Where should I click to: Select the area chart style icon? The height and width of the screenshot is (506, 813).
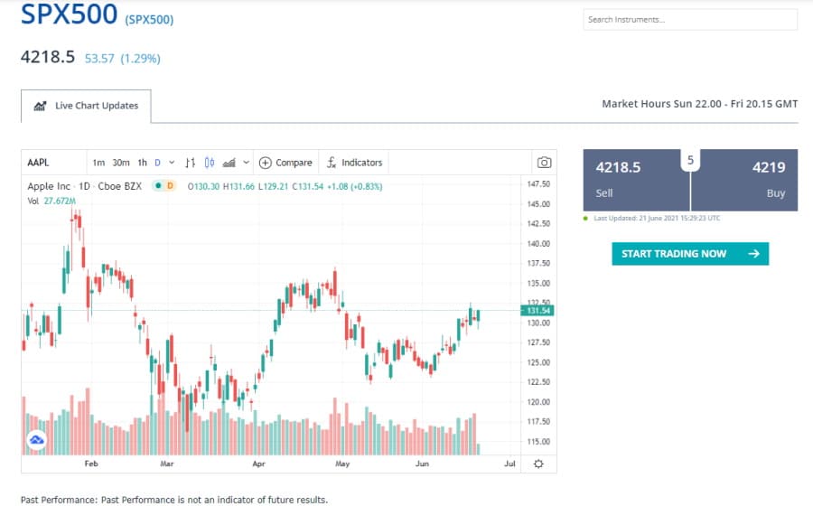point(229,163)
